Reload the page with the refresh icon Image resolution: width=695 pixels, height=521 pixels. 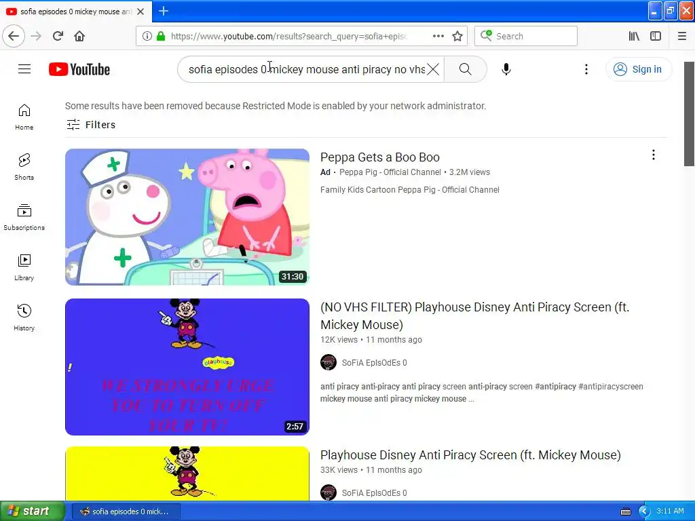pos(58,36)
